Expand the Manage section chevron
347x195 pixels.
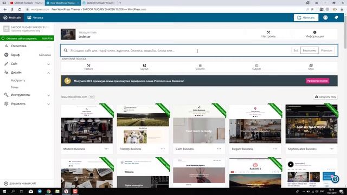[x=48, y=104]
